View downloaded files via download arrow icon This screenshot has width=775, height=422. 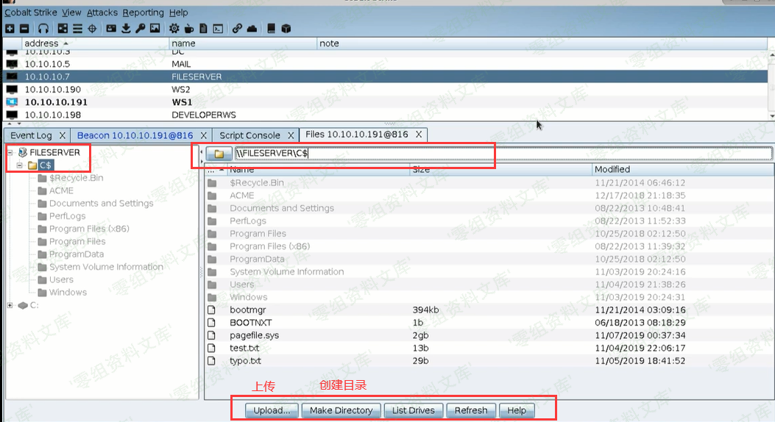126,29
